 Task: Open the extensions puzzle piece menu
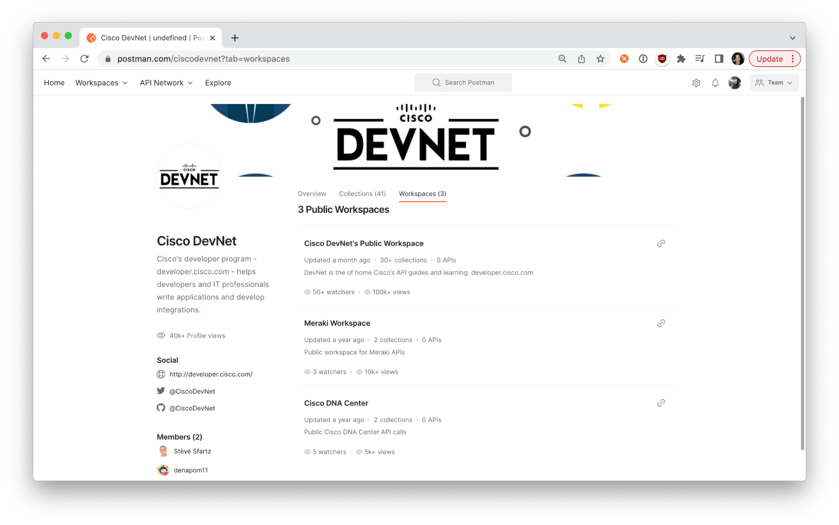coord(681,59)
